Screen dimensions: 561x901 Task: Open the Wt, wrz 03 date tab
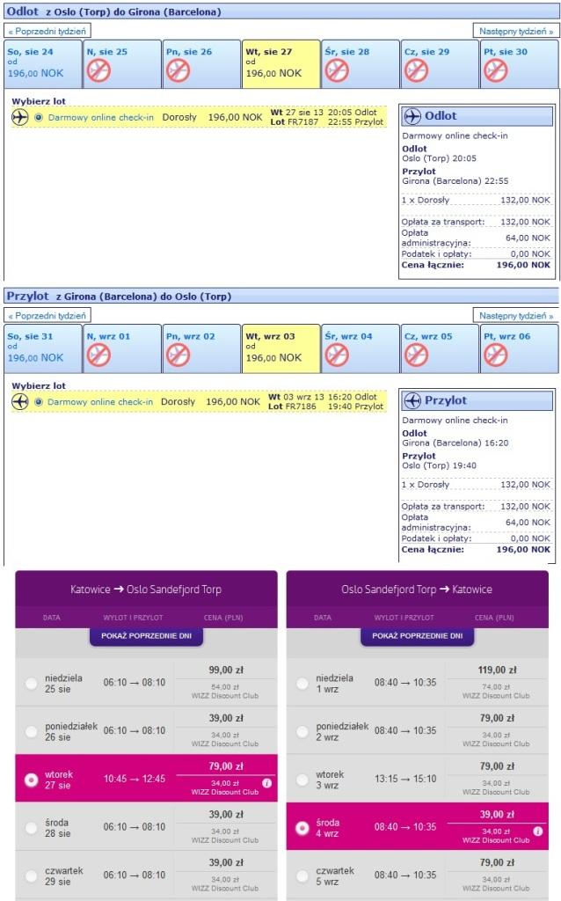pos(280,348)
